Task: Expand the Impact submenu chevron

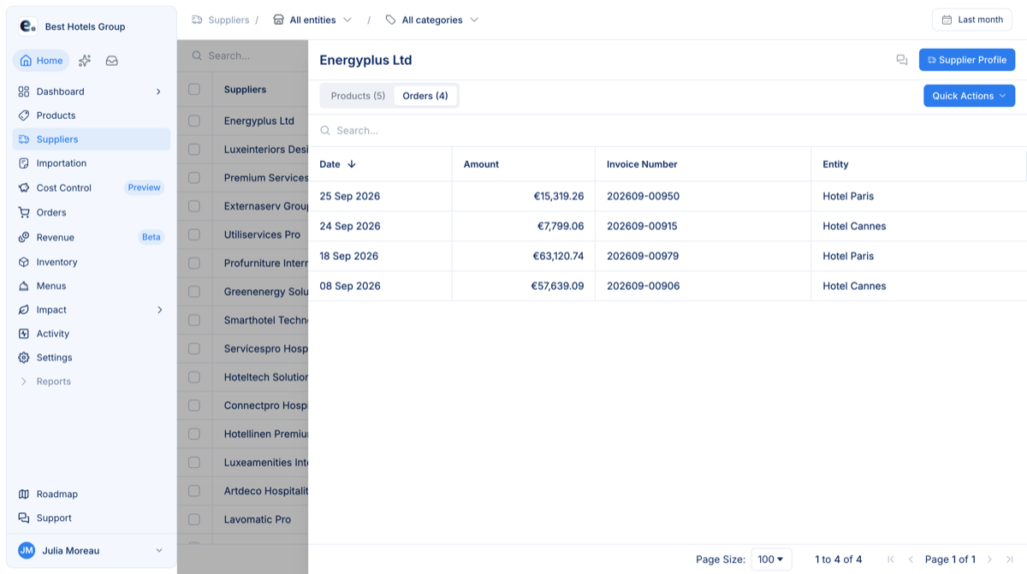Action: [x=159, y=310]
